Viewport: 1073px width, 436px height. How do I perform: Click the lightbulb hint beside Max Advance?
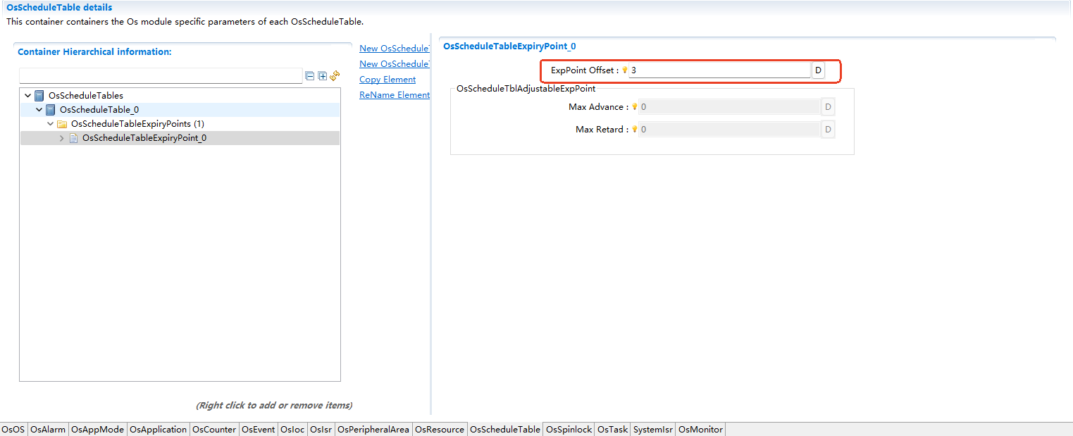634,107
